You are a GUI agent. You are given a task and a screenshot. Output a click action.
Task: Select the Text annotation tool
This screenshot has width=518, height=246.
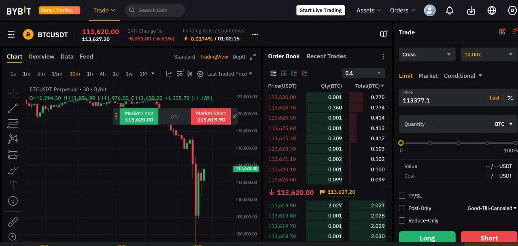[x=13, y=185]
